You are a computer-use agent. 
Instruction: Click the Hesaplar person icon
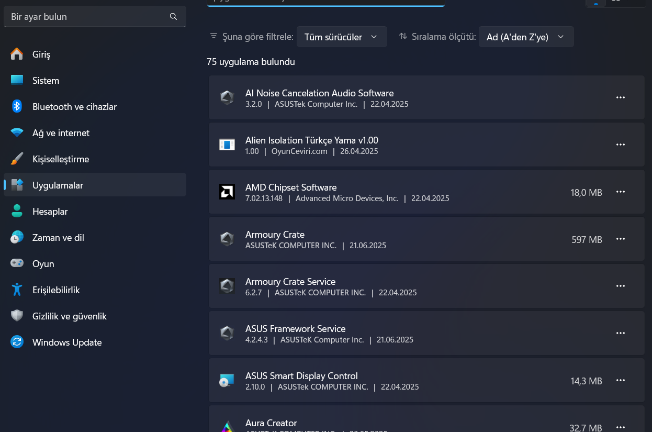[x=17, y=211]
